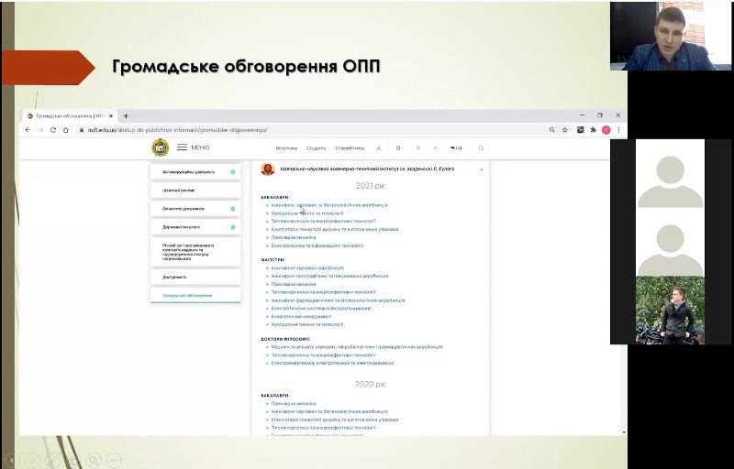This screenshot has height=469, width=734.
Task: Open 2020 bachelor Прикладна механіка link
Action: click(294, 404)
